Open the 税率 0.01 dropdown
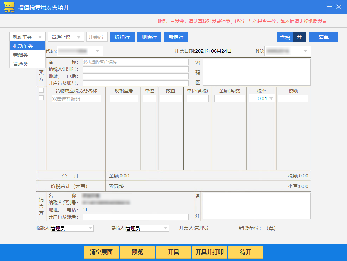The image size is (347, 261). click(262, 98)
